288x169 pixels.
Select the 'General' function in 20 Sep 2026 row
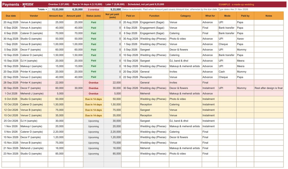154,72
